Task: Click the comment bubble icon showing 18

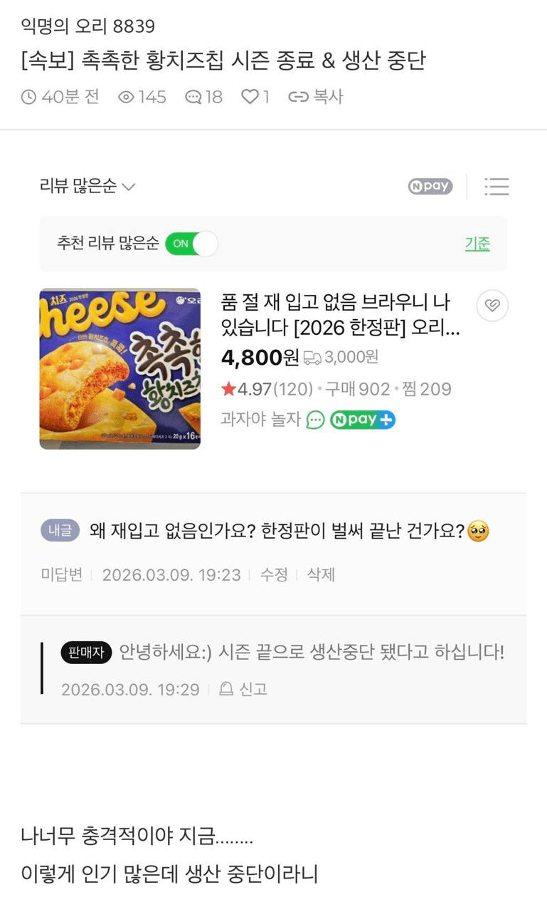Action: coord(193,97)
